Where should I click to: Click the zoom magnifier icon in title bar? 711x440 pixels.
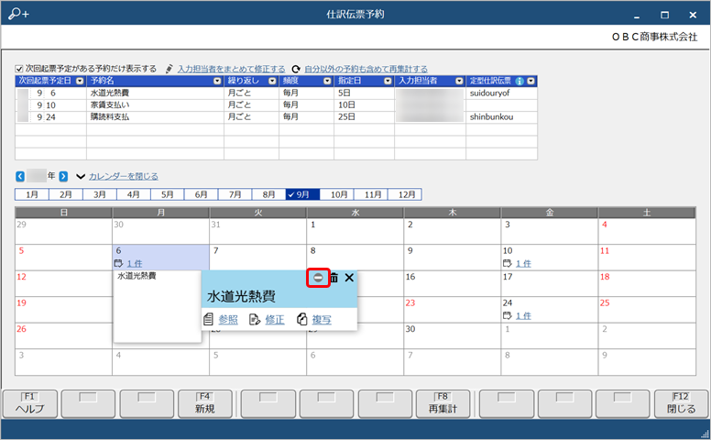(x=18, y=14)
